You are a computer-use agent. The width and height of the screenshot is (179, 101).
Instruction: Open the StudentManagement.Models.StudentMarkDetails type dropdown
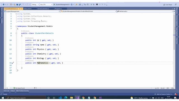(88, 11)
